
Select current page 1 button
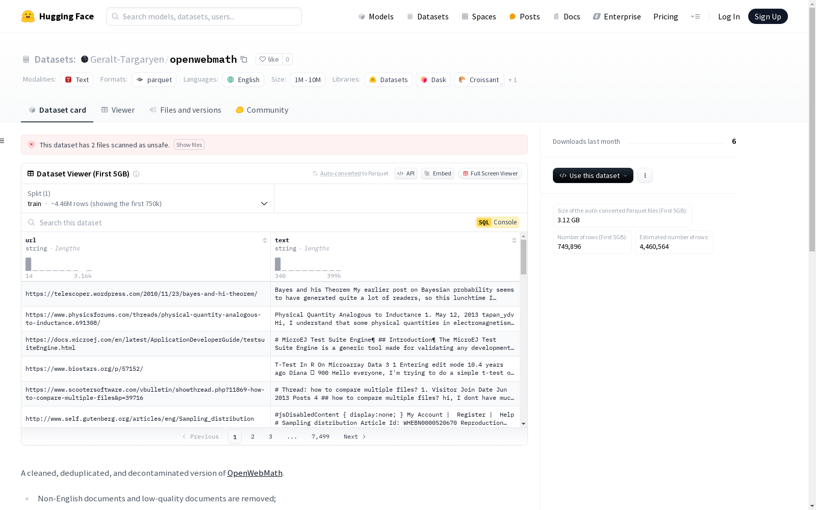(x=235, y=437)
